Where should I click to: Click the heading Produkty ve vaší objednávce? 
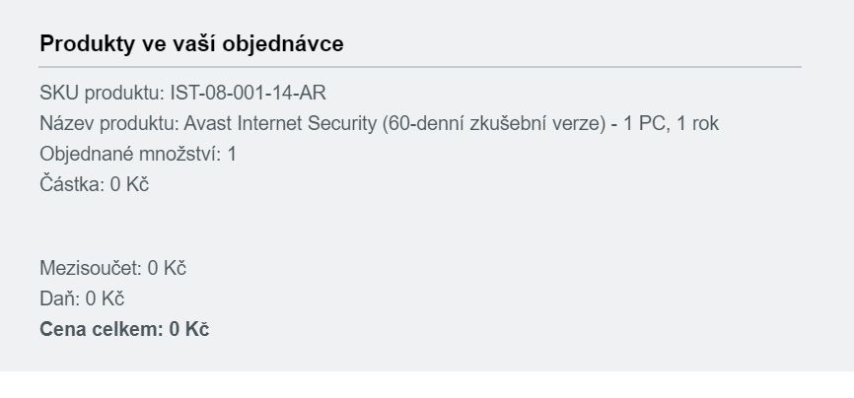(191, 43)
